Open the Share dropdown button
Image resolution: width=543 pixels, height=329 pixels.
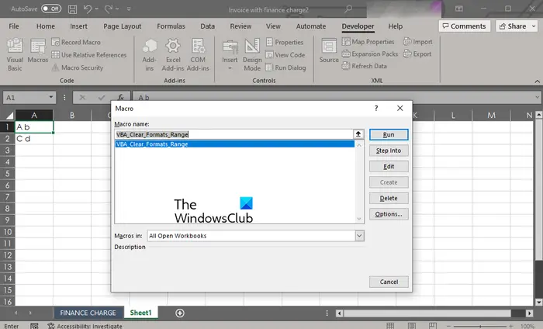[x=517, y=26]
